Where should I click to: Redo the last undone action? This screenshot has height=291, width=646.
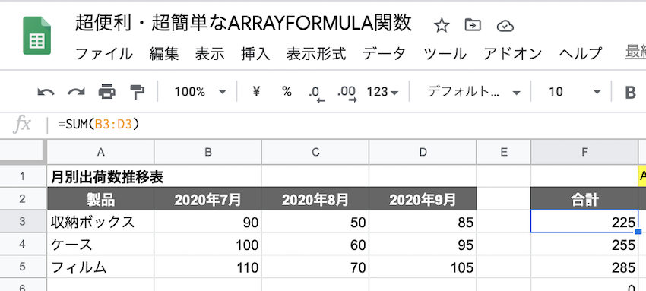(x=76, y=92)
